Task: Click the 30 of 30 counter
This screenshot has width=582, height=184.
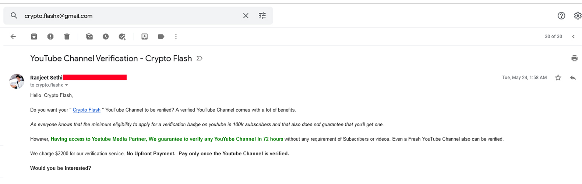Action: point(553,36)
